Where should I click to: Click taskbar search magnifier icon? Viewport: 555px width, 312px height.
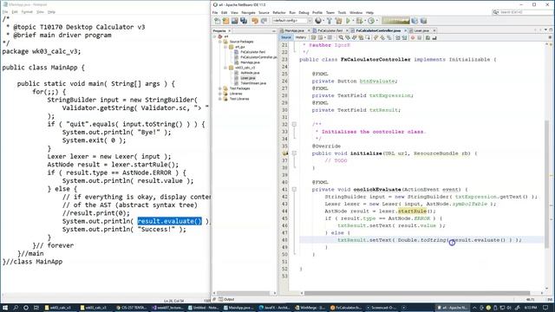[x=16, y=308]
